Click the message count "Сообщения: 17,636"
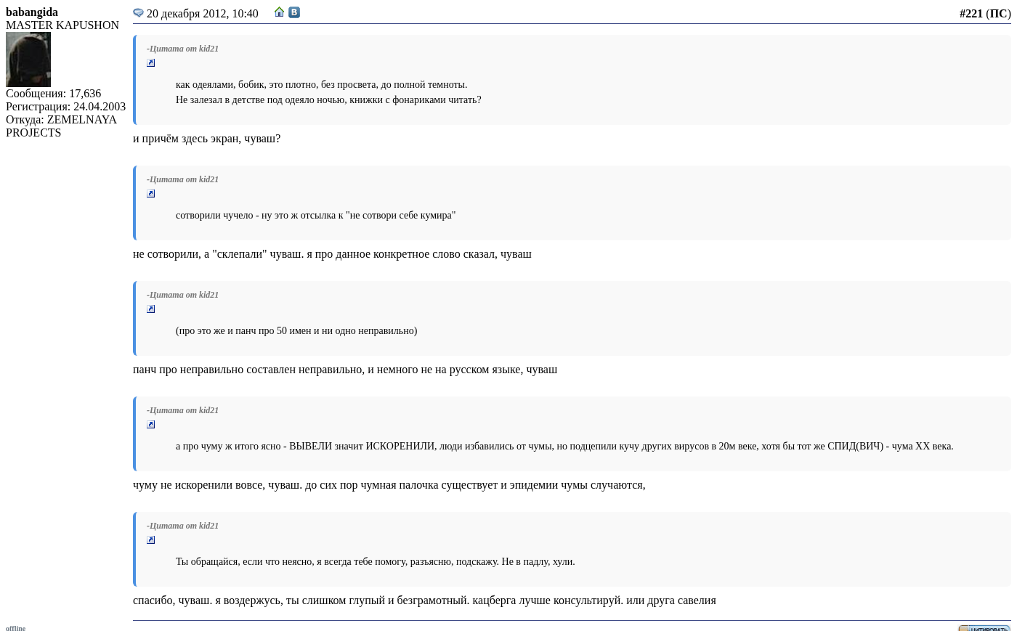The image size is (1017, 631). click(x=53, y=94)
